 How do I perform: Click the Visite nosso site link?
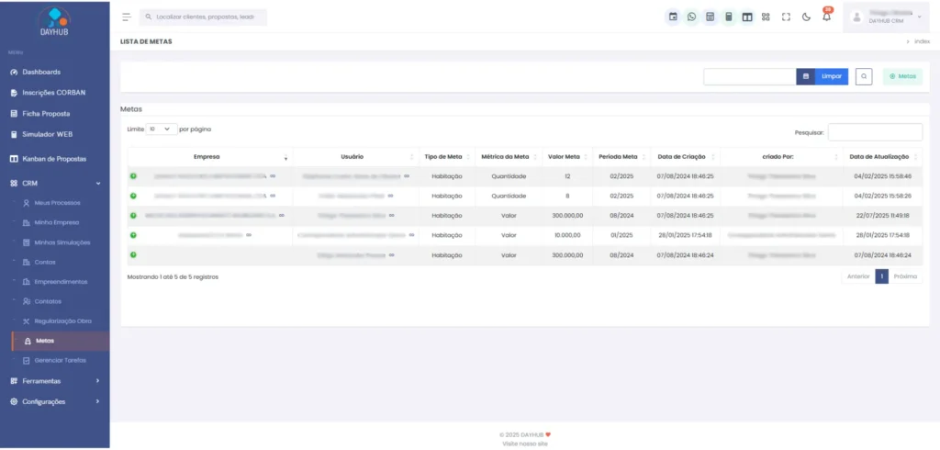[x=524, y=444]
